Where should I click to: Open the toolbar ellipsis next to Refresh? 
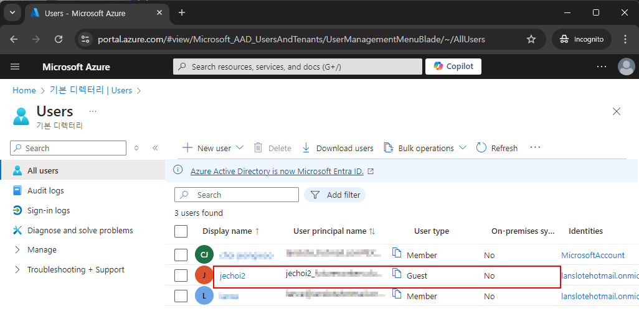coord(535,148)
